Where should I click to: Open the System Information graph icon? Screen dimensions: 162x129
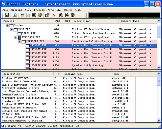click(x=23, y=15)
